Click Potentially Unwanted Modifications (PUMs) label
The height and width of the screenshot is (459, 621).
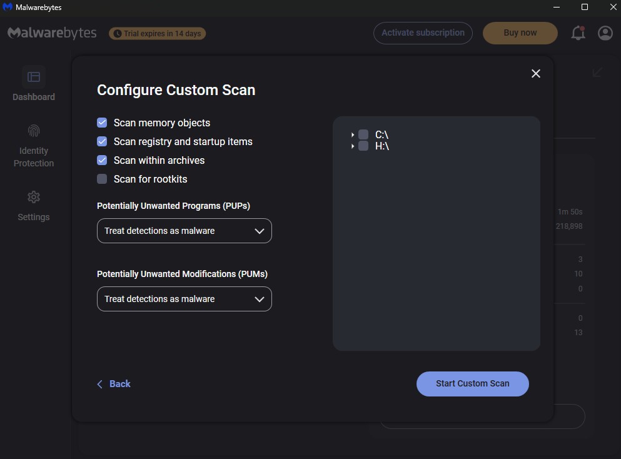coord(182,274)
